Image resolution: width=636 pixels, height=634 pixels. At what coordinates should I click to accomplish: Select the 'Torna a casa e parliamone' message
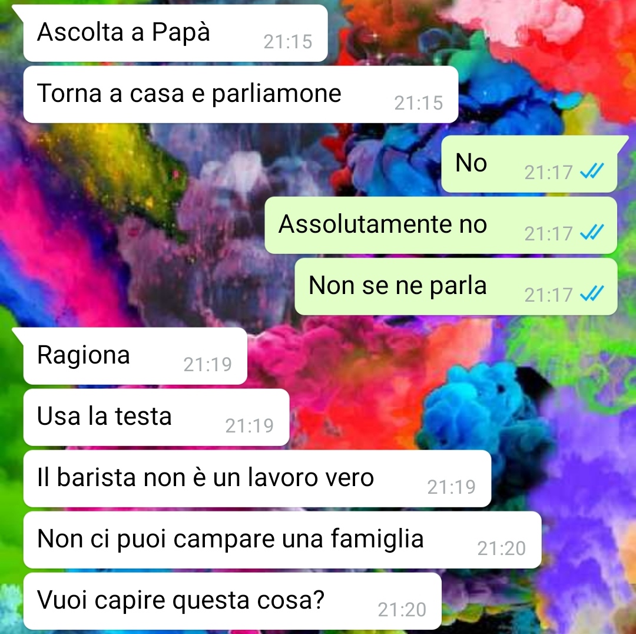241,95
